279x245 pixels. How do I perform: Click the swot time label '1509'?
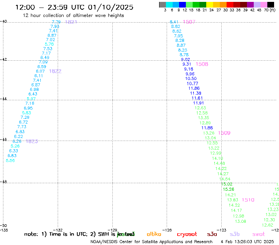tap(224, 133)
